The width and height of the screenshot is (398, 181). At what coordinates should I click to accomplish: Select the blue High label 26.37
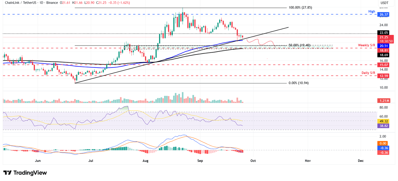[x=383, y=15]
